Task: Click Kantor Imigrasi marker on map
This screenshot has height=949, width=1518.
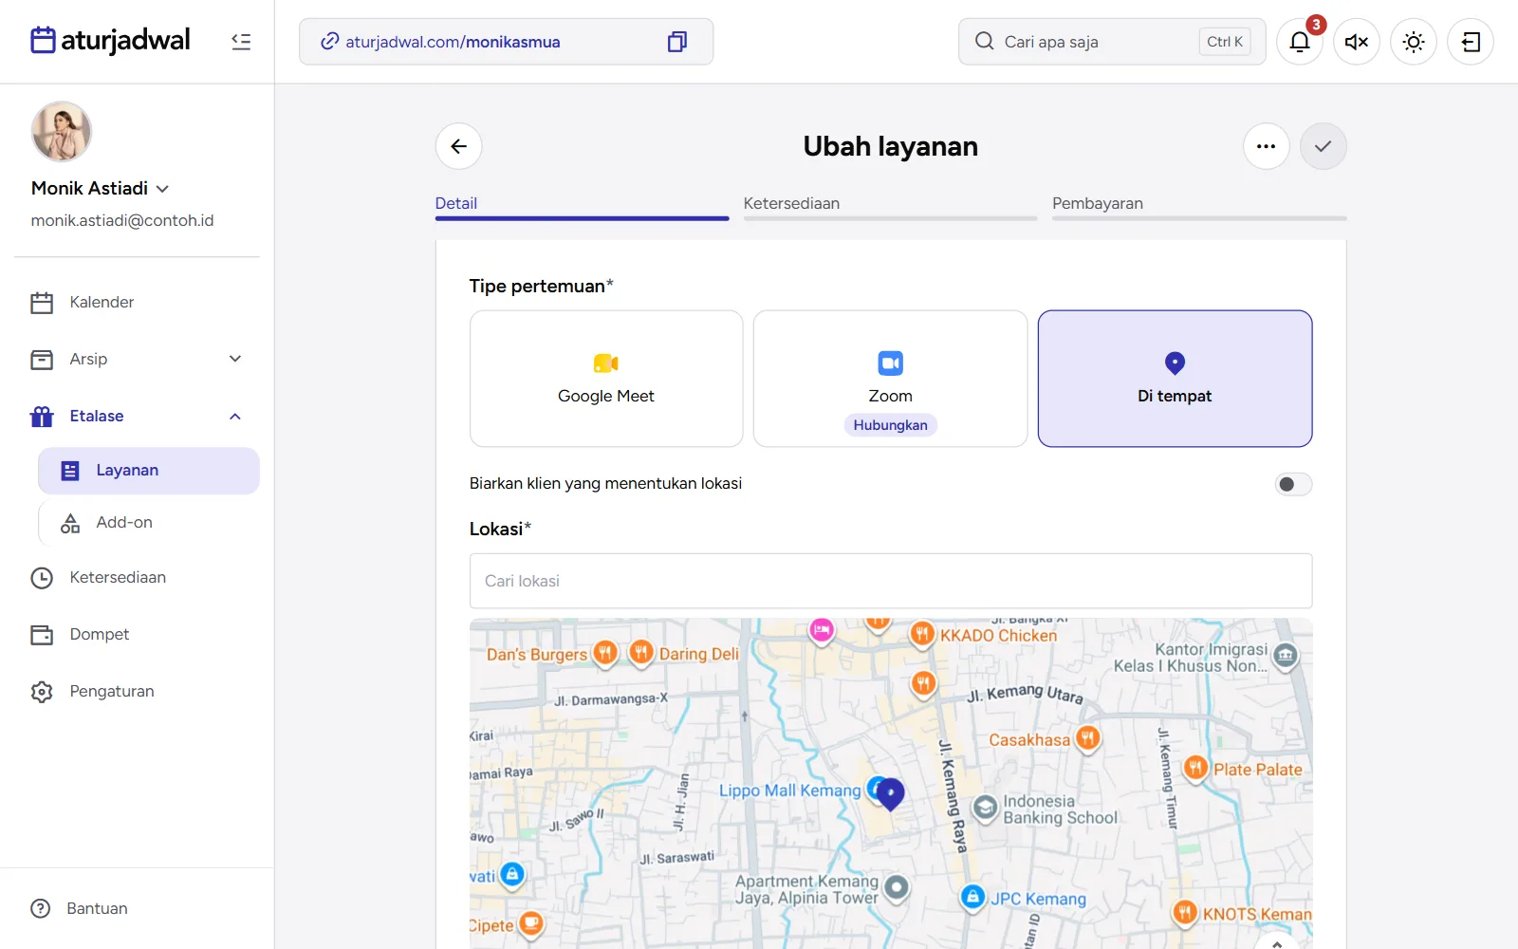Action: pos(1286,655)
